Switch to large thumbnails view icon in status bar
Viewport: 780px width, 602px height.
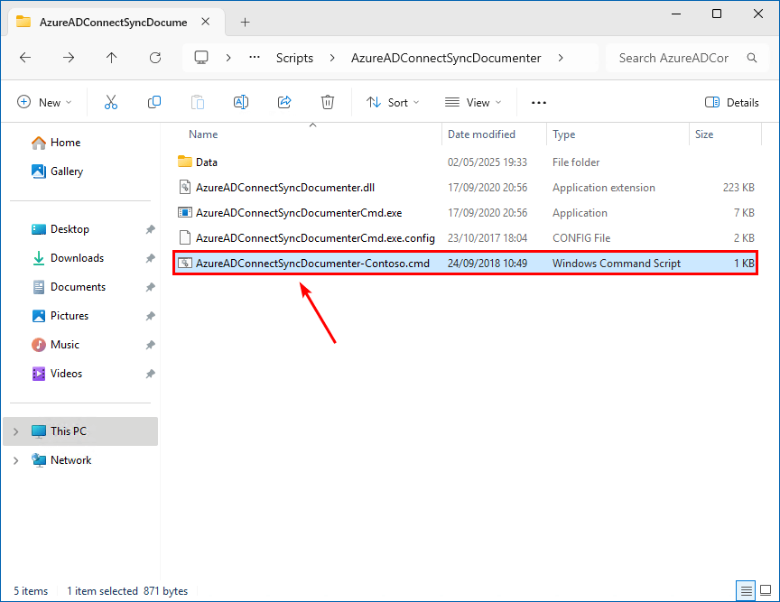(x=766, y=591)
